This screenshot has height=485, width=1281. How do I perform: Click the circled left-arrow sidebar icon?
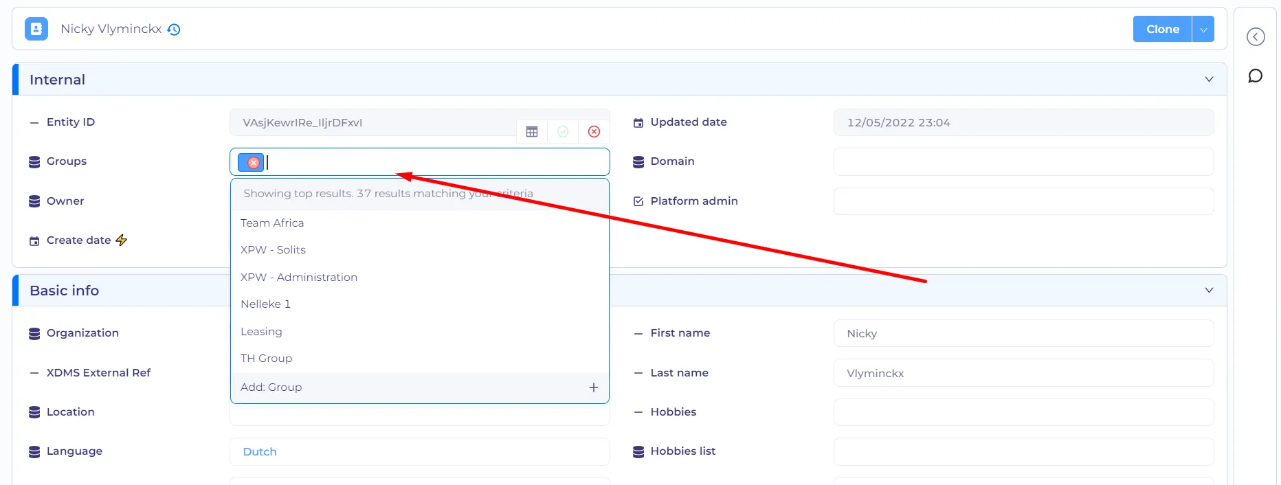[x=1256, y=36]
